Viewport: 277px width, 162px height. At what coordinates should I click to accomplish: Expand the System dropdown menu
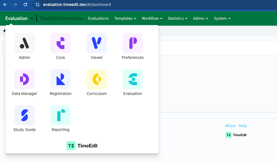point(222,18)
